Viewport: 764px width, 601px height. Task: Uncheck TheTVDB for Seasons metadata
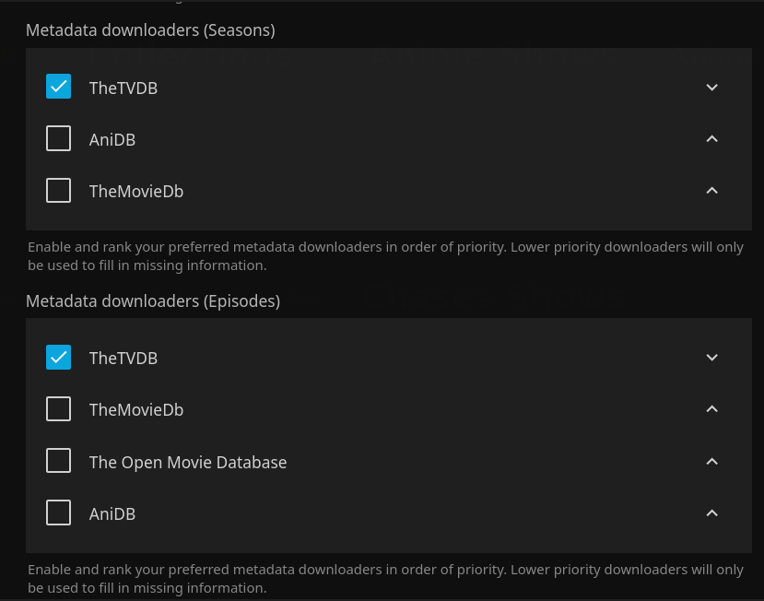click(59, 87)
